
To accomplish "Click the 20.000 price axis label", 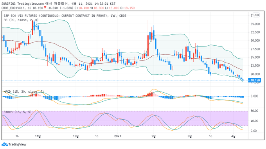I will pos(255,74).
